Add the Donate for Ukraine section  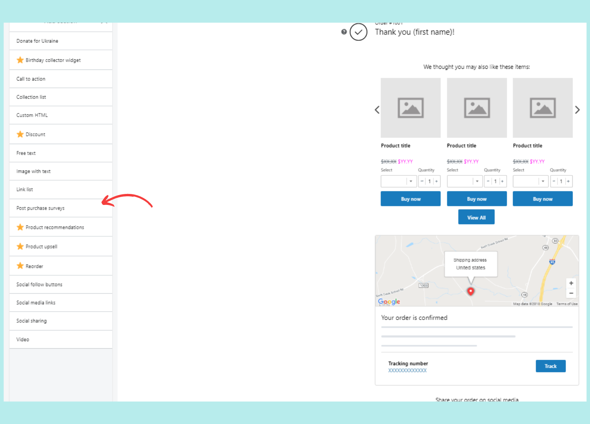(61, 41)
